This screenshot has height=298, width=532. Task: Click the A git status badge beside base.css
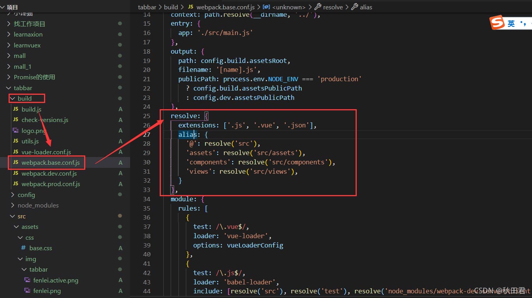click(120, 248)
